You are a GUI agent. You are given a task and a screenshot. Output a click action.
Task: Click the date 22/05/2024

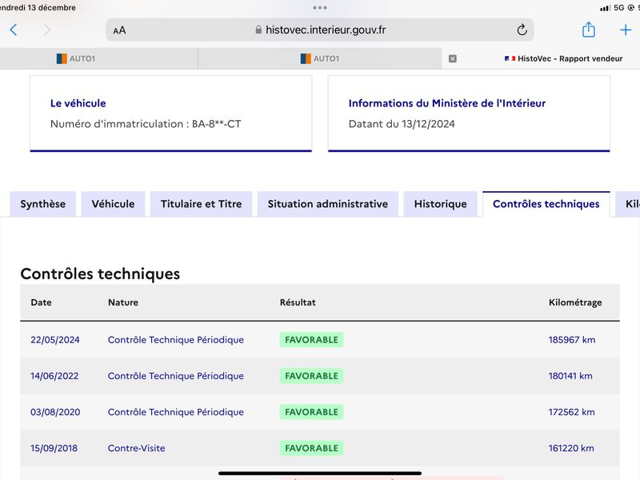click(55, 339)
